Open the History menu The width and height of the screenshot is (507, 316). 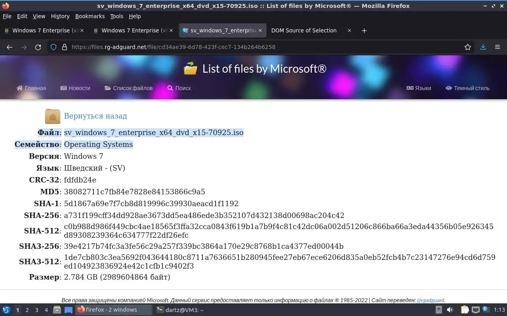point(60,16)
